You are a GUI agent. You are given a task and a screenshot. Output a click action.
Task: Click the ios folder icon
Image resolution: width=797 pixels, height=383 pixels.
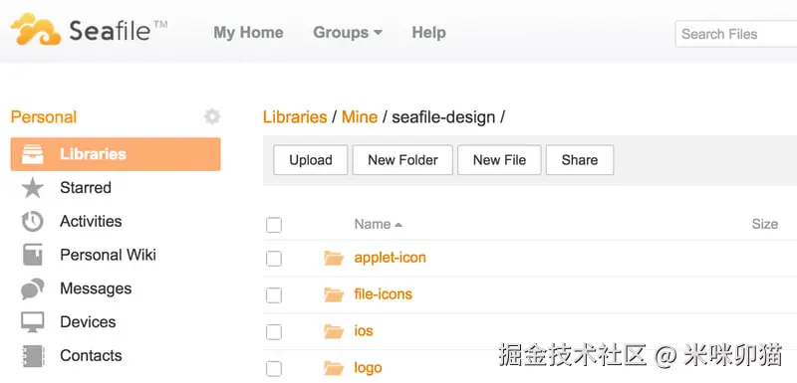[x=334, y=330]
